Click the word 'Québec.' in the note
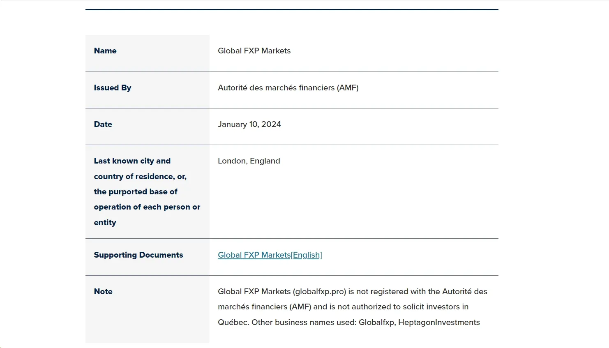Viewport: 609px width, 348px height. (233, 323)
